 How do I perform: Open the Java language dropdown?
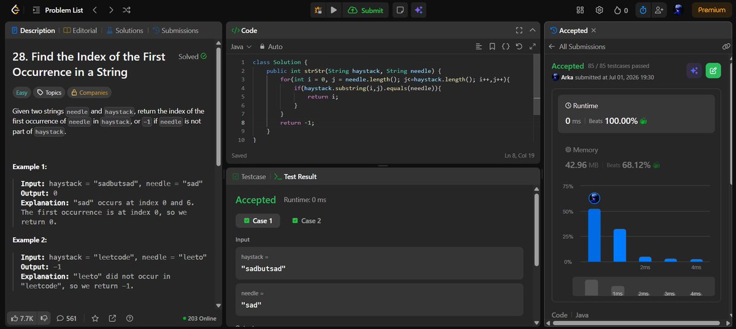coord(241,47)
